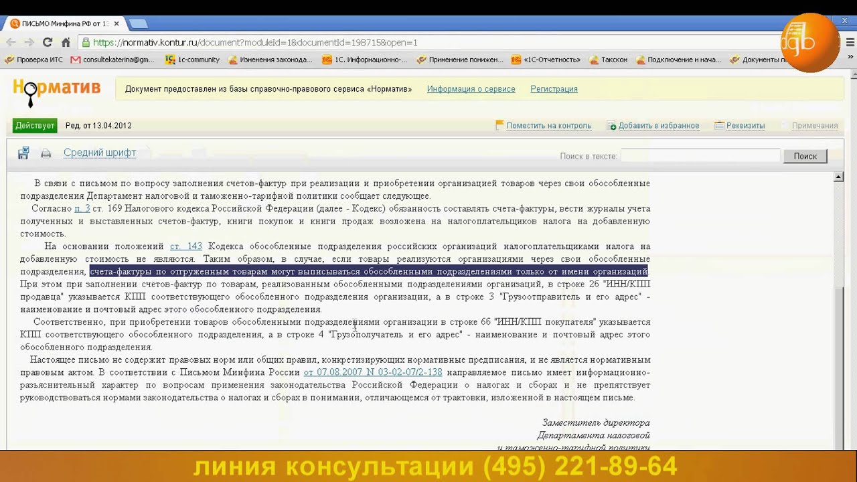The width and height of the screenshot is (857, 482).
Task: Open the Такском bookmark
Action: 608,60
